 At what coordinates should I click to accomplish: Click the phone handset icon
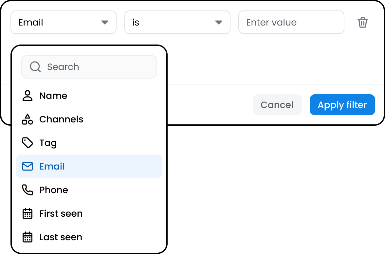[27, 190]
